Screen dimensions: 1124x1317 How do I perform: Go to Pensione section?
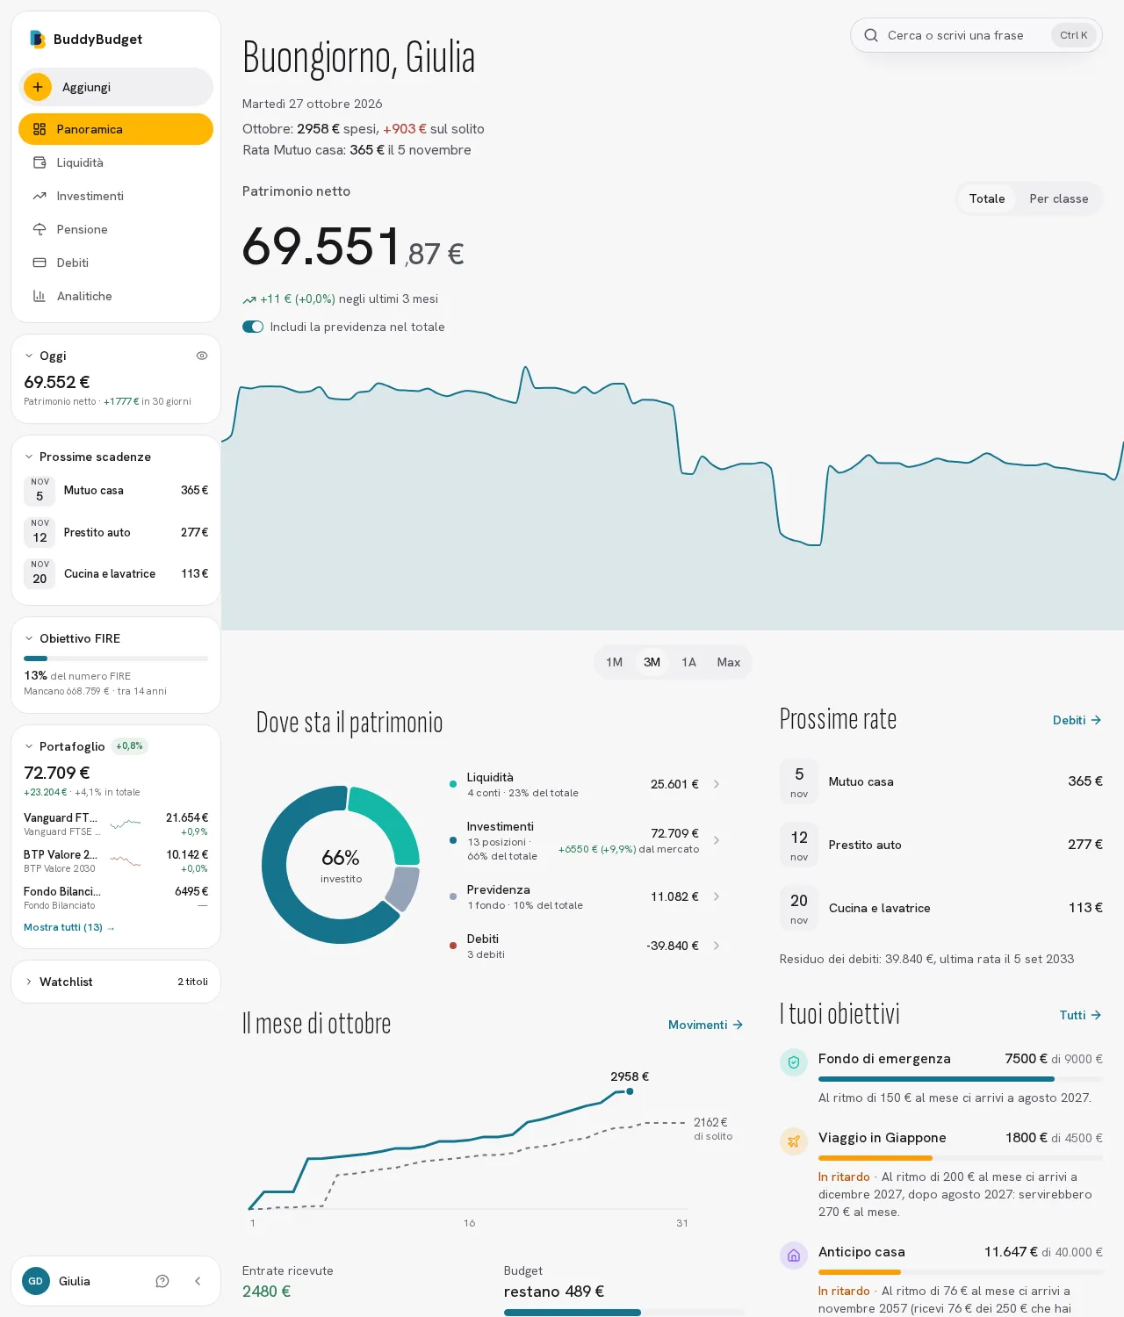[116, 229]
